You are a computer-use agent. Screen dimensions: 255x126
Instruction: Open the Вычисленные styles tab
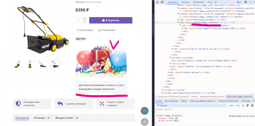coord(171,101)
